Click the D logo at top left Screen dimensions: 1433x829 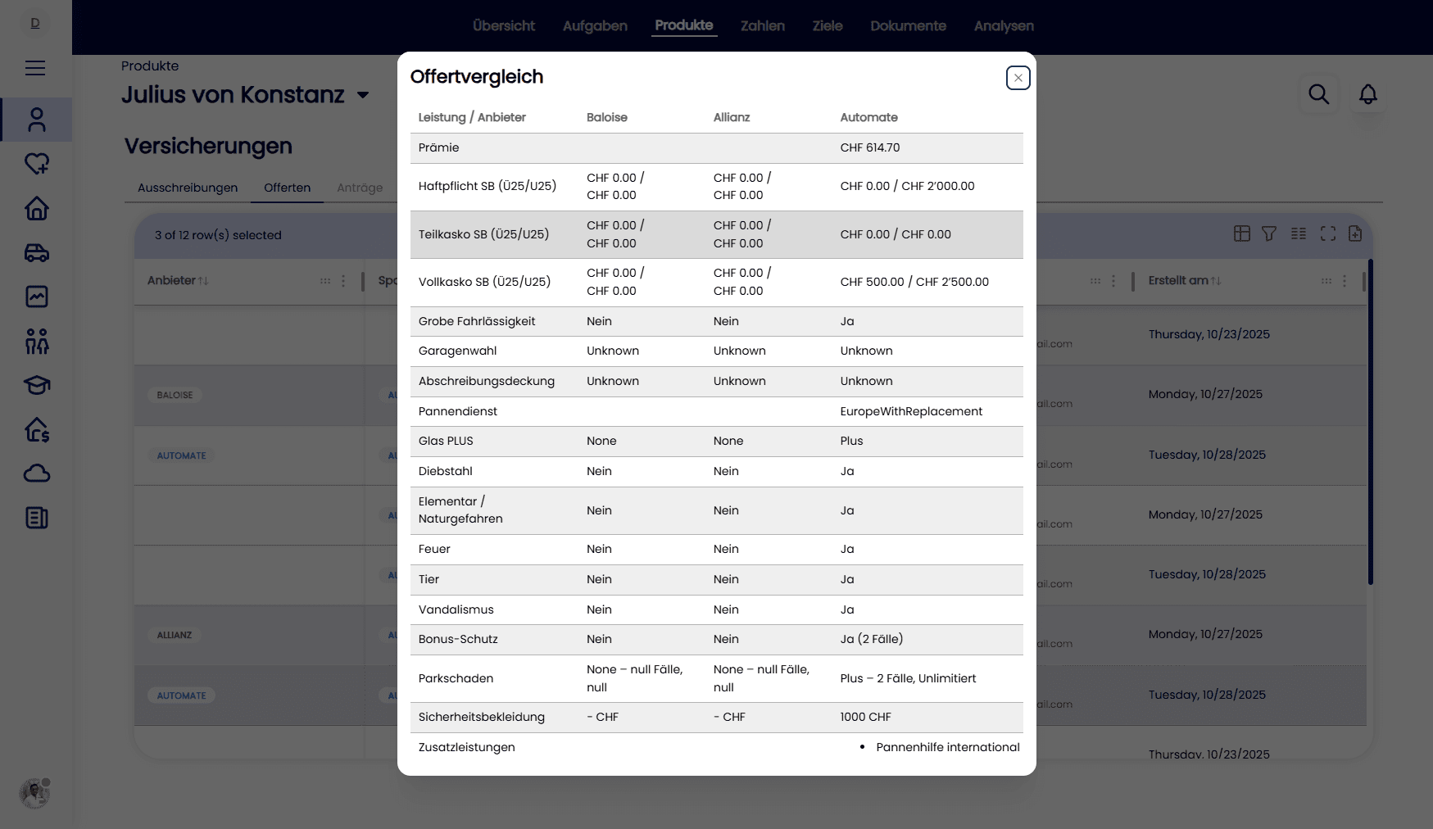(x=35, y=23)
